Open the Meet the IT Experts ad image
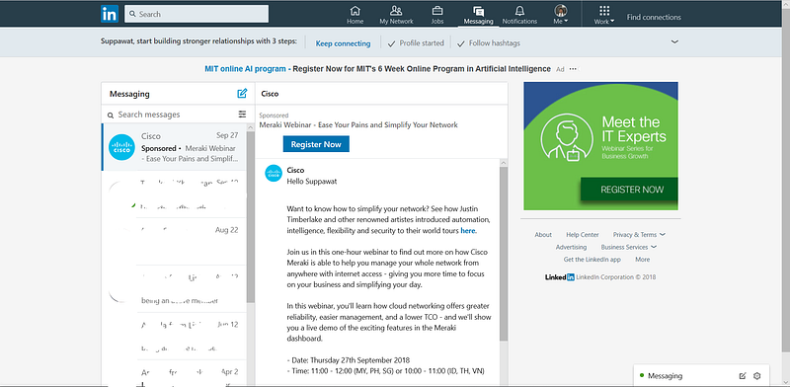This screenshot has width=790, height=387. pyautogui.click(x=601, y=146)
